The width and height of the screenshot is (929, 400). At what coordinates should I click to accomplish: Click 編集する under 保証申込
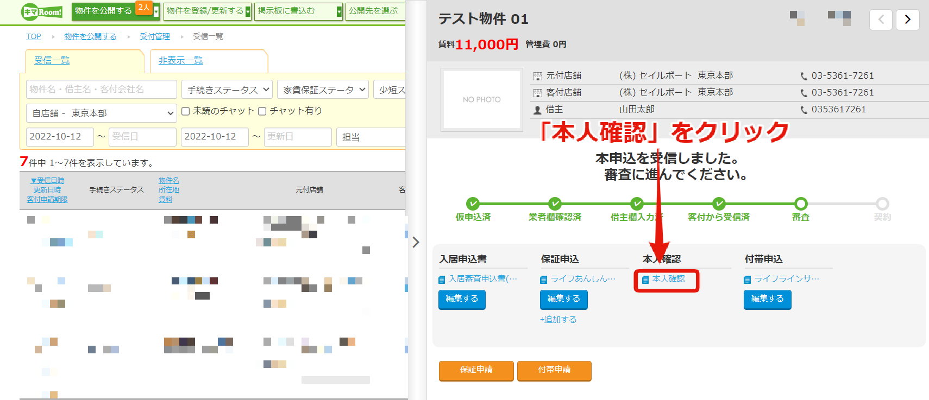pyautogui.click(x=563, y=299)
